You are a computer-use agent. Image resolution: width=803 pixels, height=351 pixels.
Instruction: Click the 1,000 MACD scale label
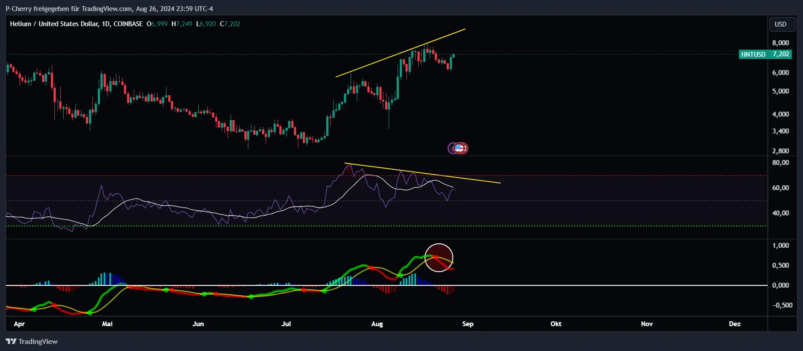point(780,246)
